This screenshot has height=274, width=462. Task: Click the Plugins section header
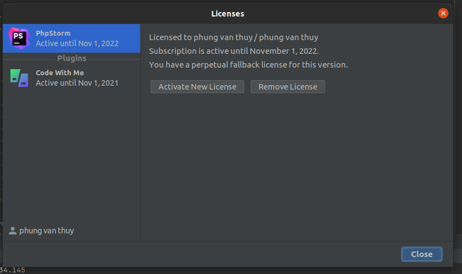[x=72, y=58]
